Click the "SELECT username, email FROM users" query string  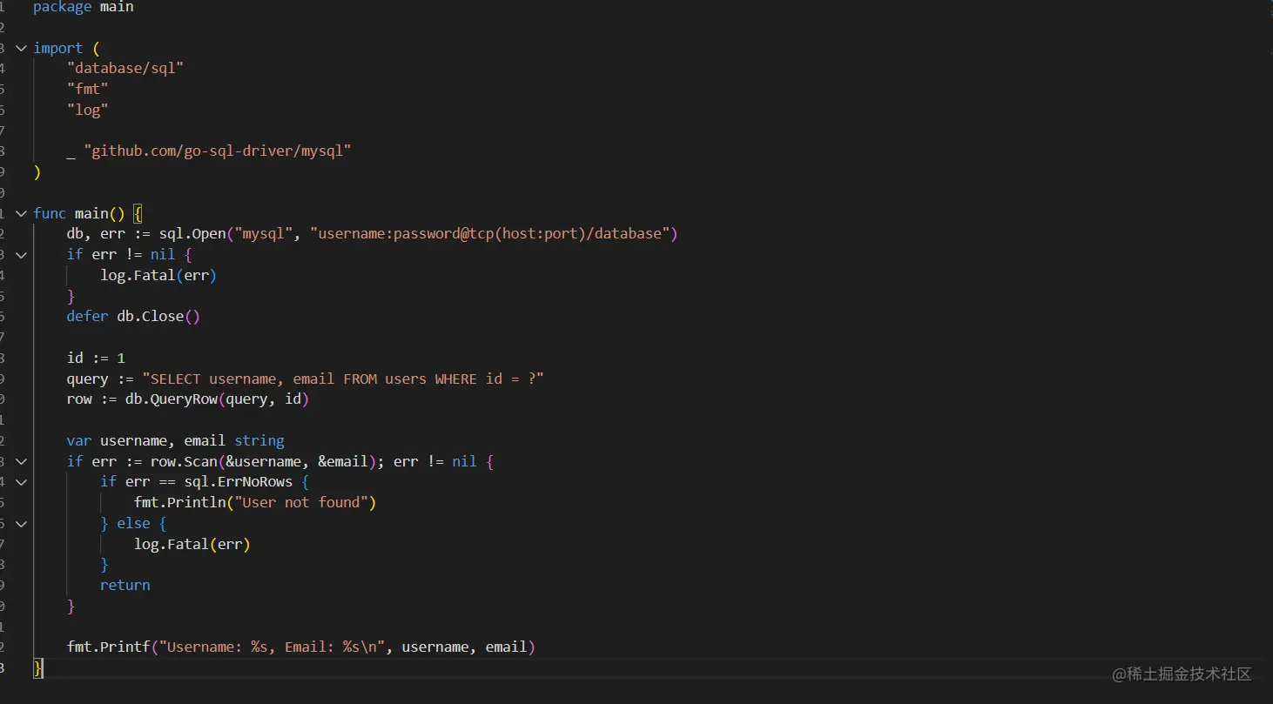[x=343, y=379]
